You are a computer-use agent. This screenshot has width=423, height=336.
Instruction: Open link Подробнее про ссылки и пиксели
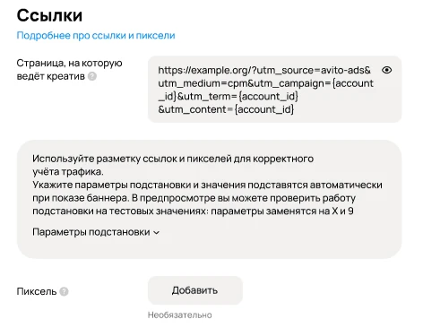click(96, 36)
